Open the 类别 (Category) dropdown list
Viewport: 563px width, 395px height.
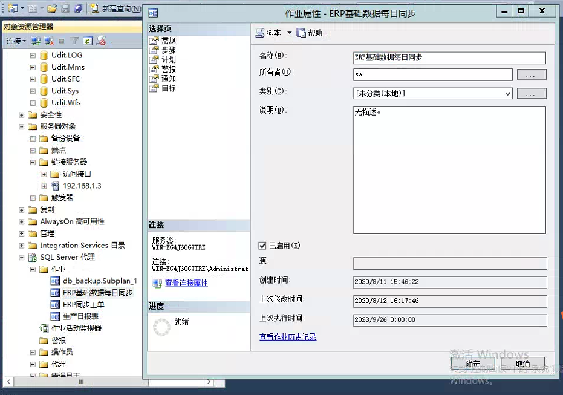(507, 93)
